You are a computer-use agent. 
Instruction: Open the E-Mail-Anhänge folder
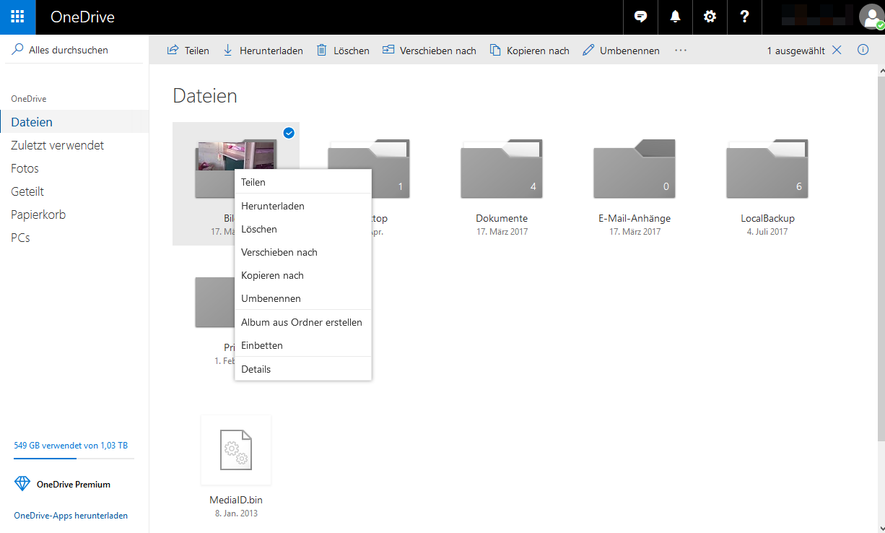point(635,169)
